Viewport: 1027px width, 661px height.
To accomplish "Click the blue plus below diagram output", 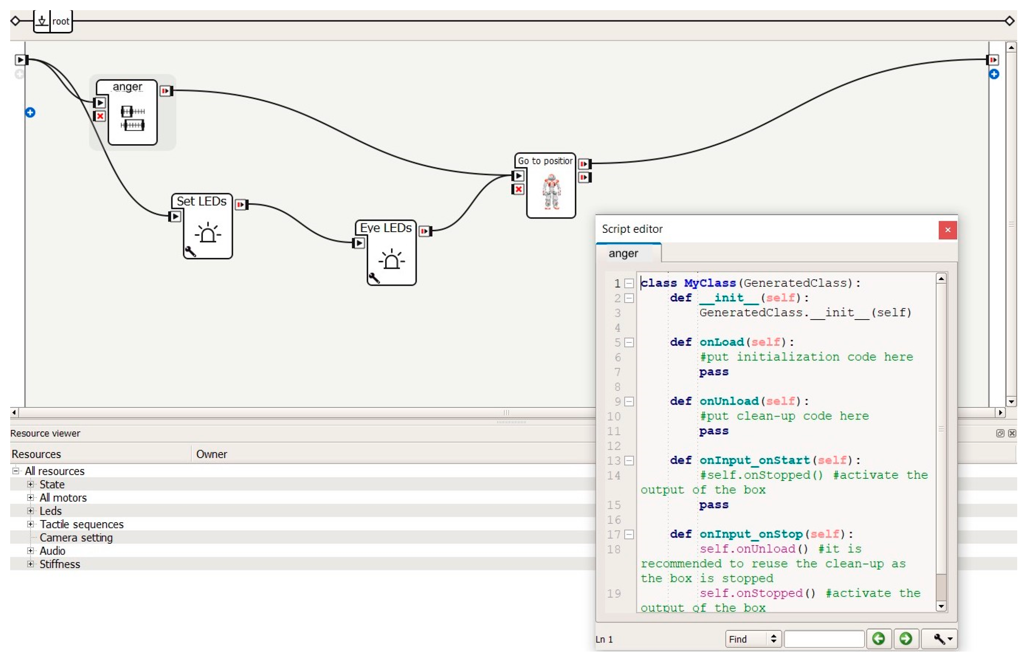I will click(995, 75).
